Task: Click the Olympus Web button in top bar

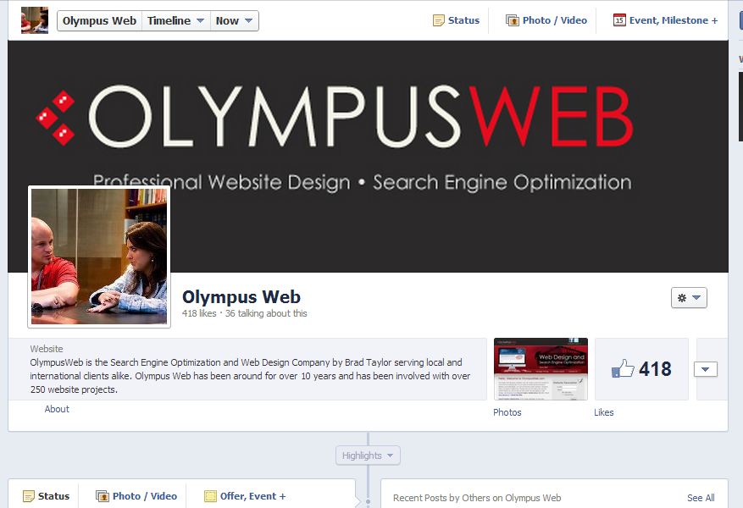Action: click(99, 20)
